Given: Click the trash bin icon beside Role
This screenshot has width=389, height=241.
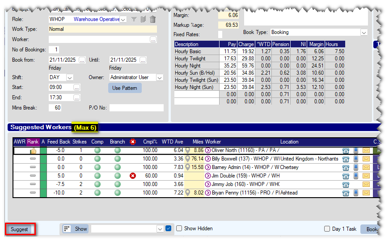Looking at the screenshot, I should [x=153, y=19].
